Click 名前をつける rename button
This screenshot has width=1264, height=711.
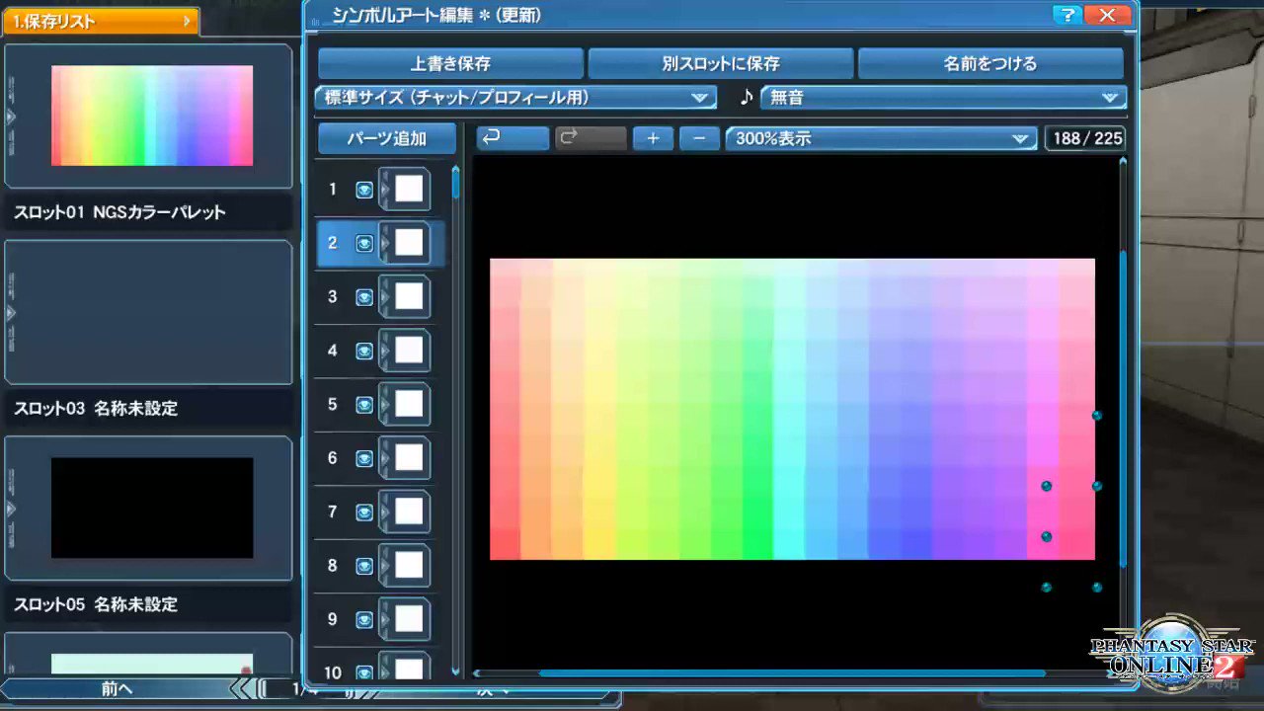pyautogui.click(x=990, y=63)
